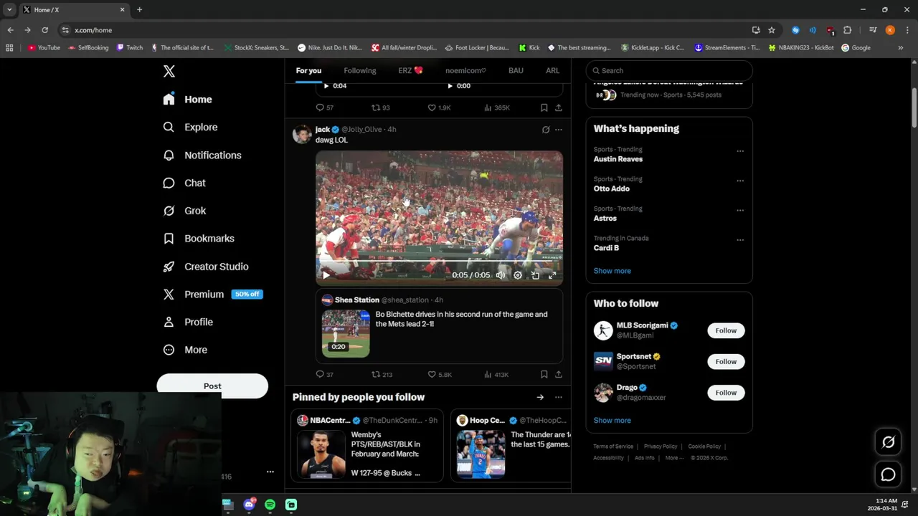Screen dimensions: 918x516
Task: Bookmark jack's post
Action: [x=544, y=374]
